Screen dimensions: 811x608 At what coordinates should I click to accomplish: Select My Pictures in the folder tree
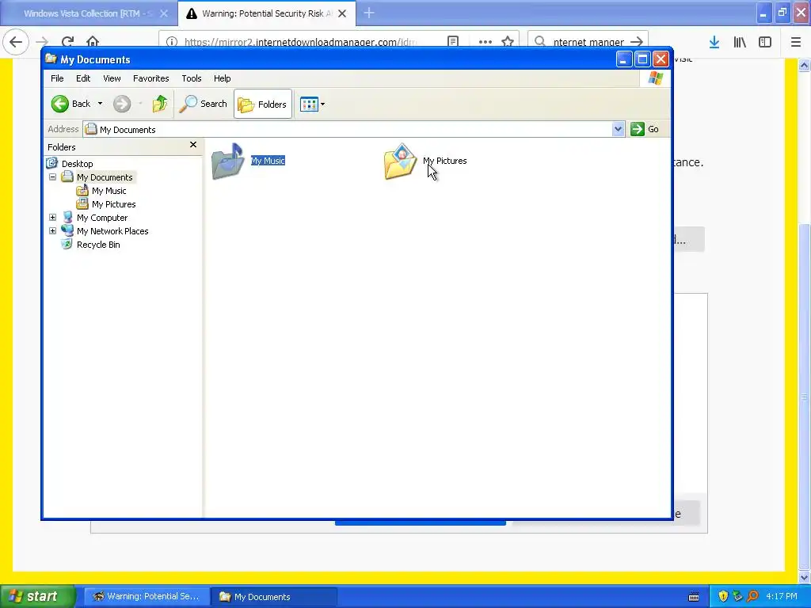click(x=114, y=204)
